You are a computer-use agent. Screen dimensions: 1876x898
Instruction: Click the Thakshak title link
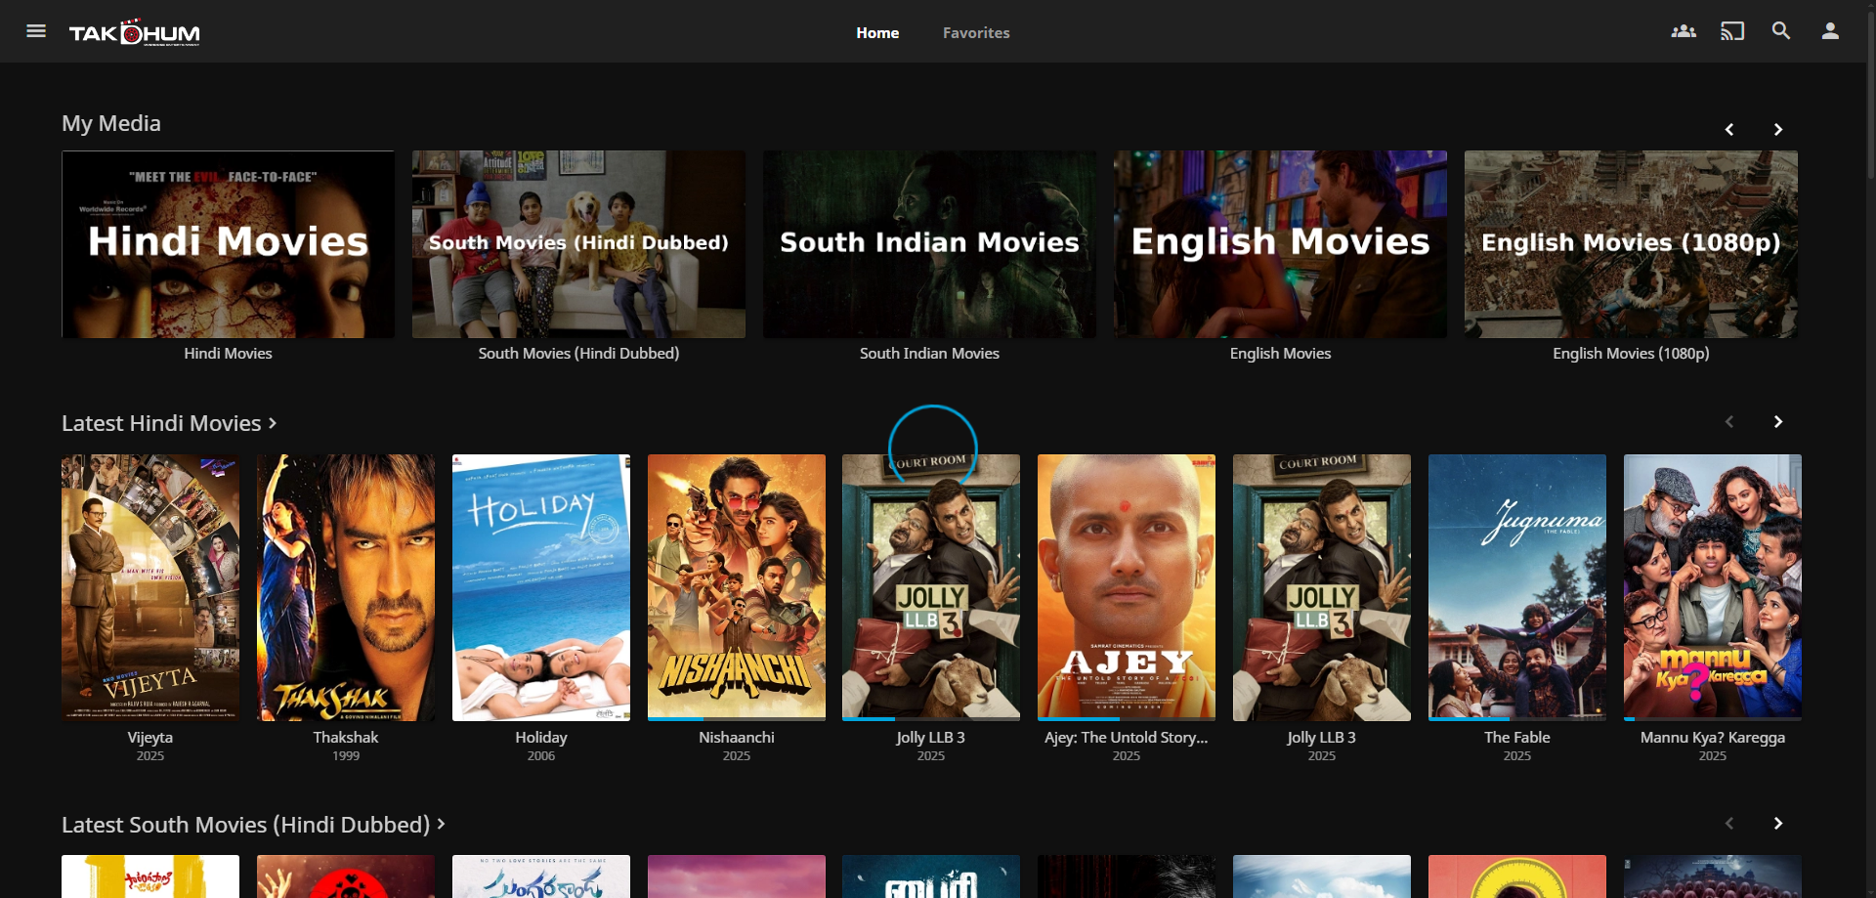point(345,738)
